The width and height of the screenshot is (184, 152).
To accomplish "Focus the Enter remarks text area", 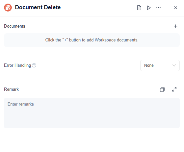I will point(92,113).
